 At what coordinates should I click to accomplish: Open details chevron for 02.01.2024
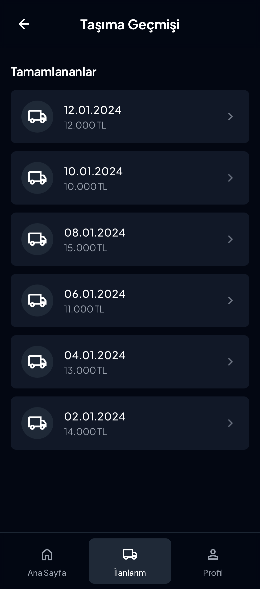coord(230,423)
